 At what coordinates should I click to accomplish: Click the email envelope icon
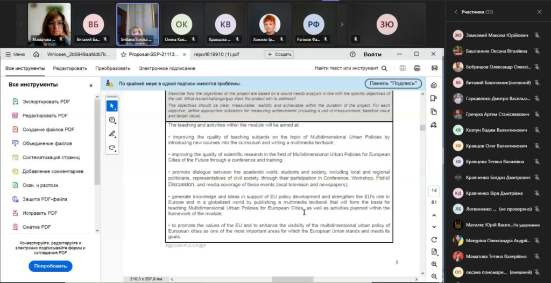click(434, 68)
